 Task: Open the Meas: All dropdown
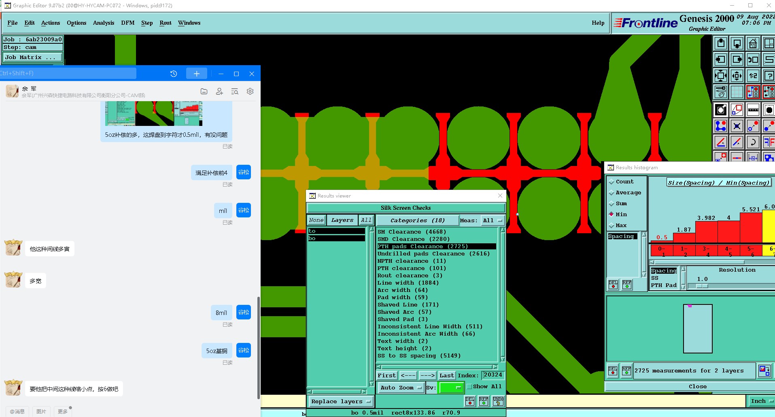click(492, 221)
